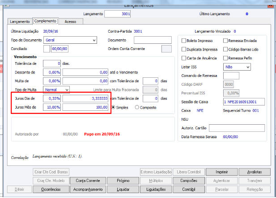The width and height of the screenshot is (276, 198).
Task: Click the Avalistas button
Action: click(255, 172)
